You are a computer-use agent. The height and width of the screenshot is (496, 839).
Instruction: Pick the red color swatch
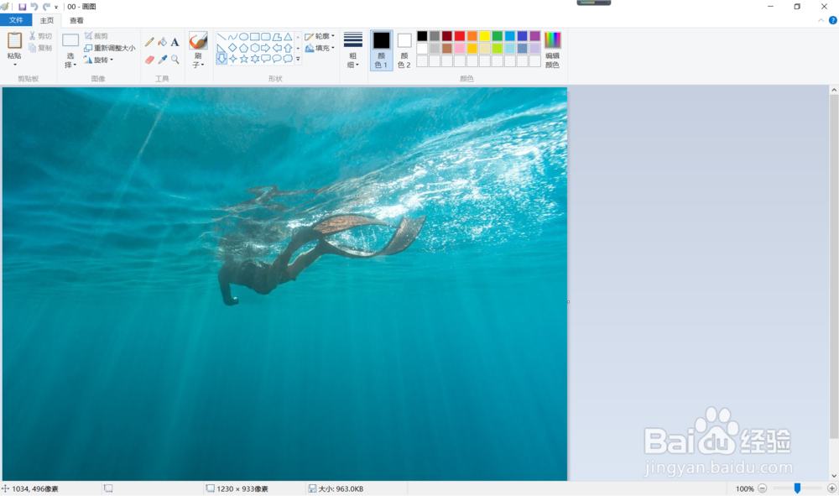[x=460, y=36]
